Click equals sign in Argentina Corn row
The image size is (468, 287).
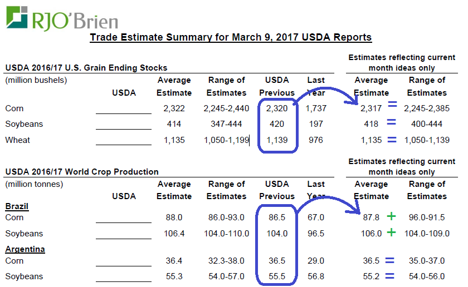pos(393,260)
